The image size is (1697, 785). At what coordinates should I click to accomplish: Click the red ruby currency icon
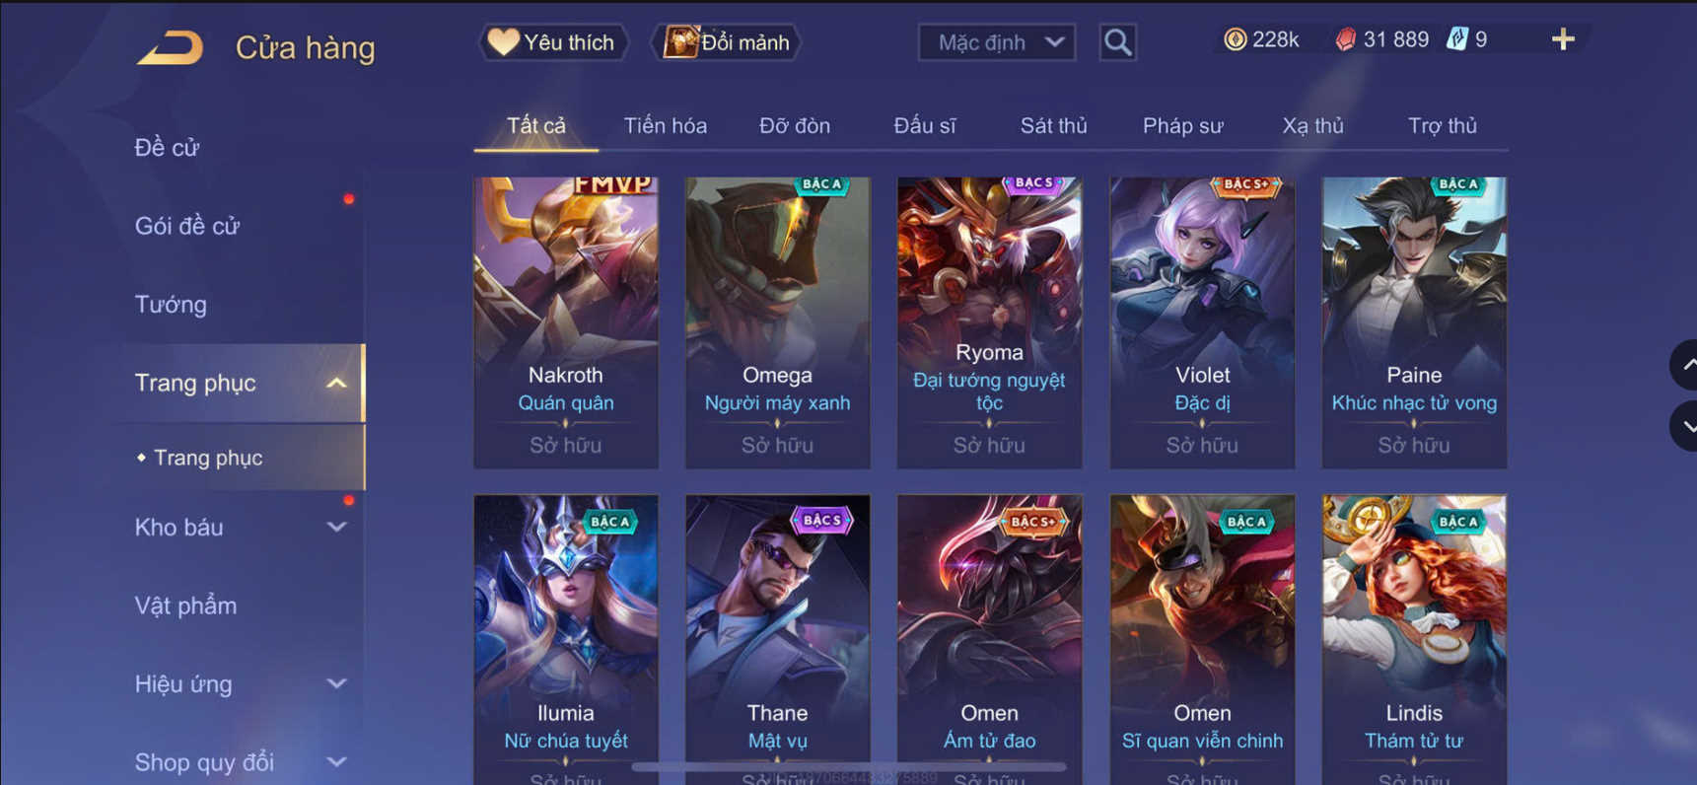(x=1345, y=39)
